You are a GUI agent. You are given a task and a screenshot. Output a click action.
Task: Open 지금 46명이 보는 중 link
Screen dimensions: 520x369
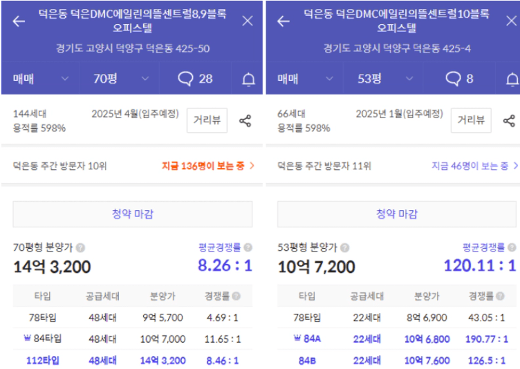(474, 166)
